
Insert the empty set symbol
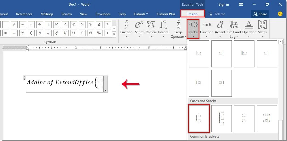coord(91,33)
